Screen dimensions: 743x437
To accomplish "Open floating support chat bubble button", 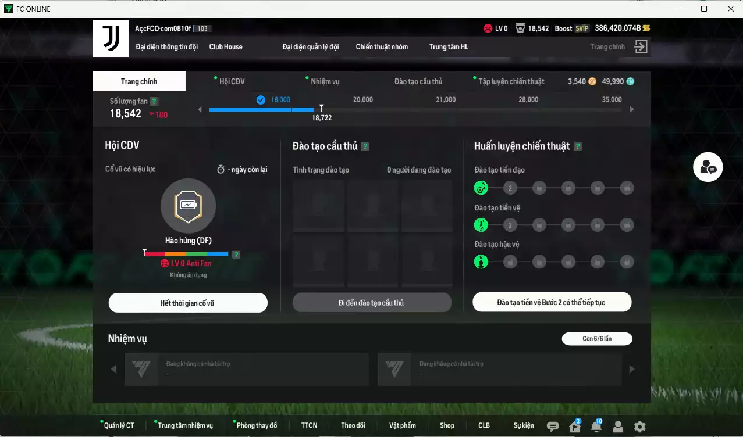I will click(708, 167).
